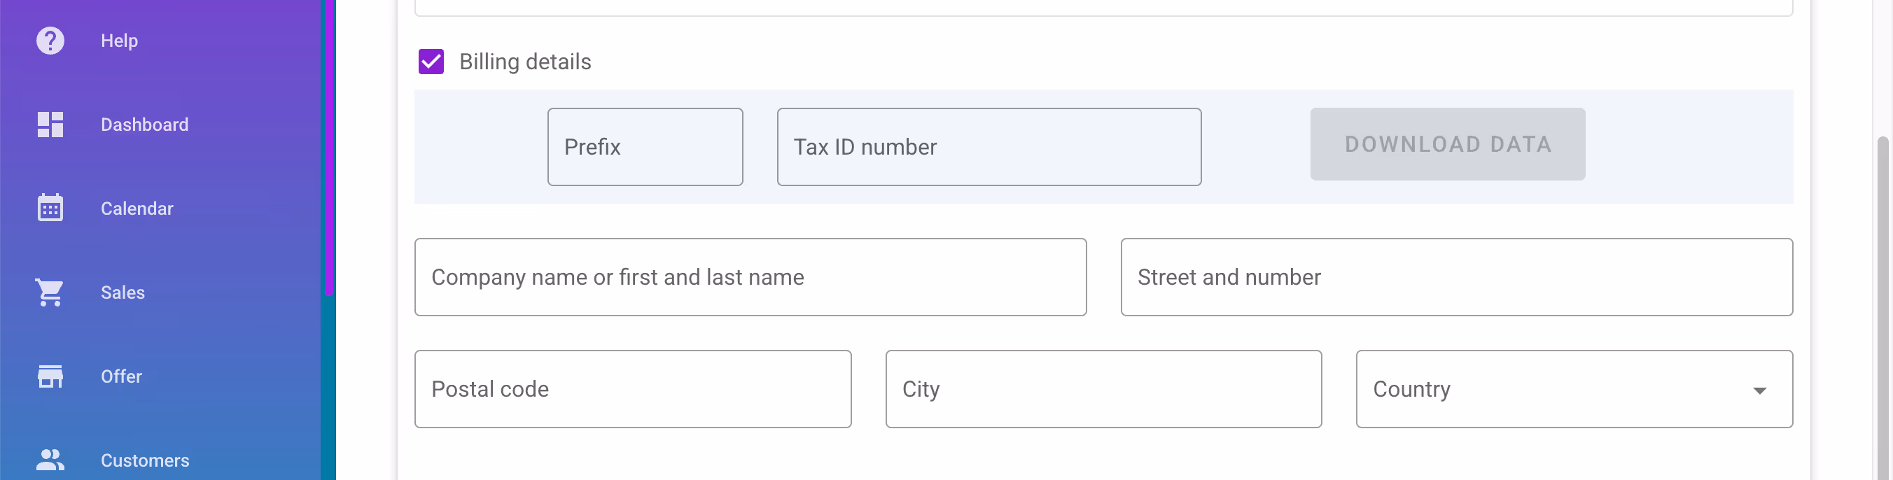Select the Sales menu entry
Viewport: 1893px width, 480px height.
[x=121, y=291]
